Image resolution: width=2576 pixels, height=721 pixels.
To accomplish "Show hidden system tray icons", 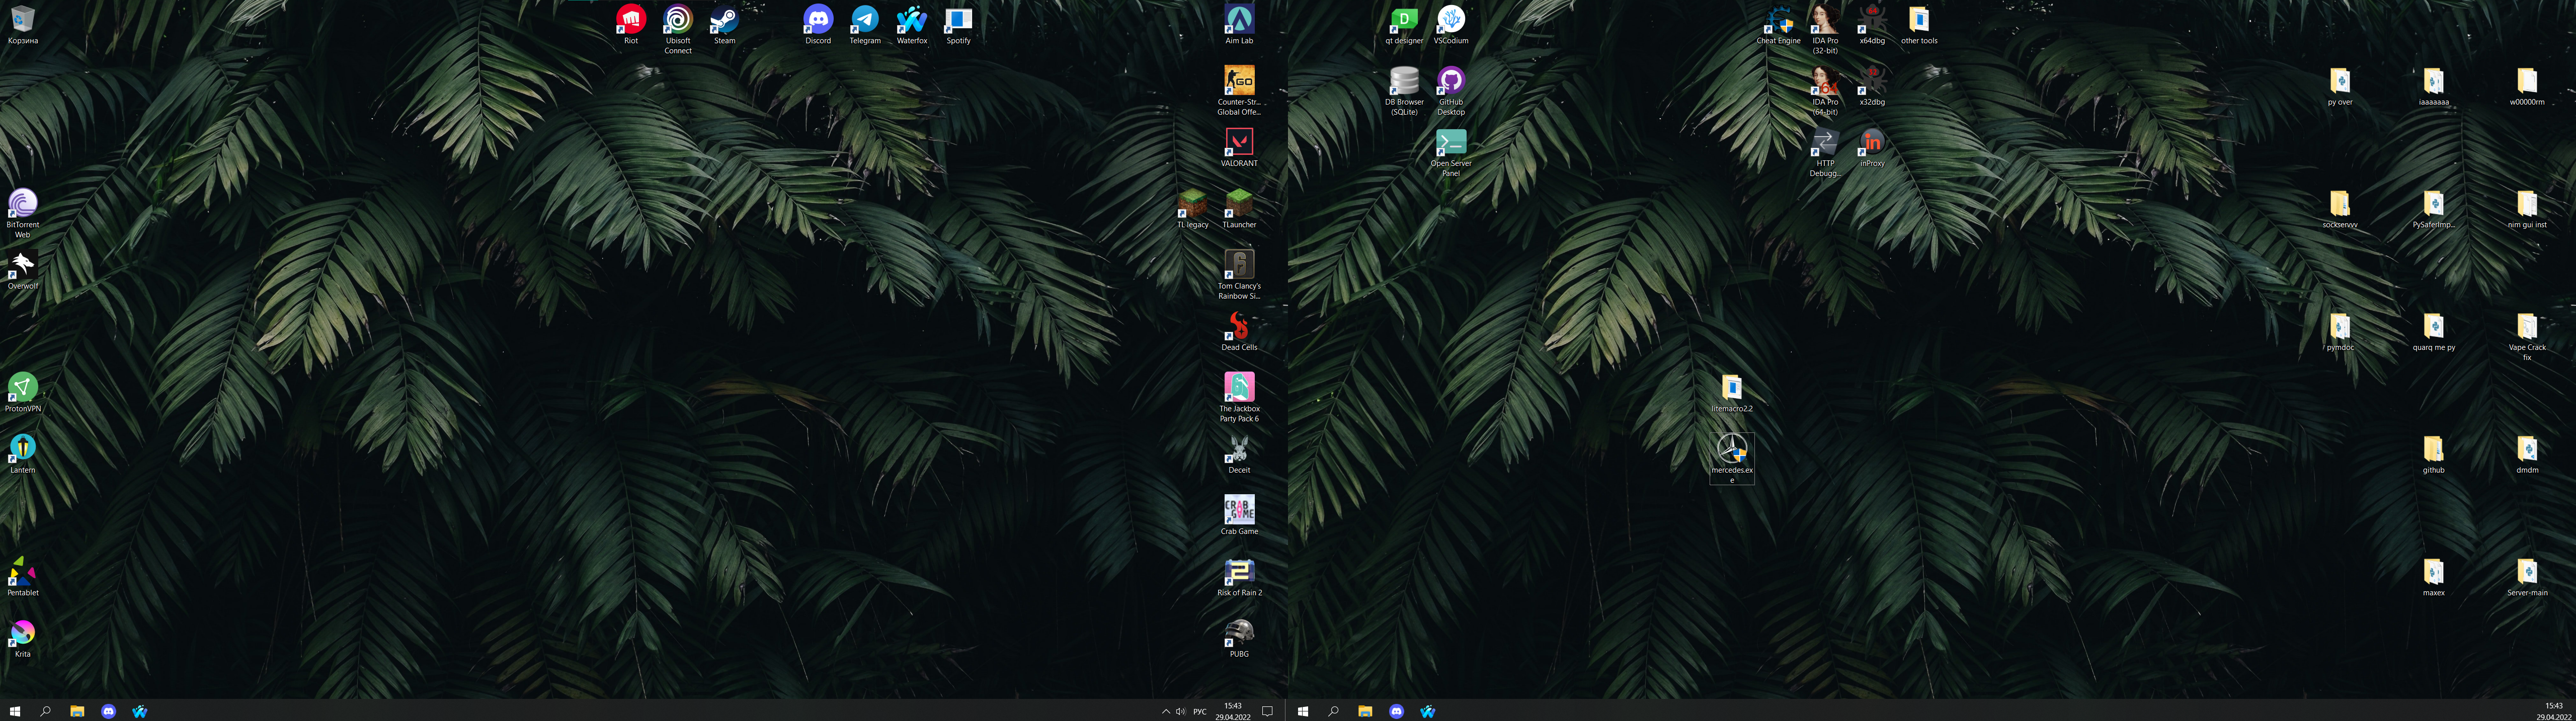I will click(1165, 711).
